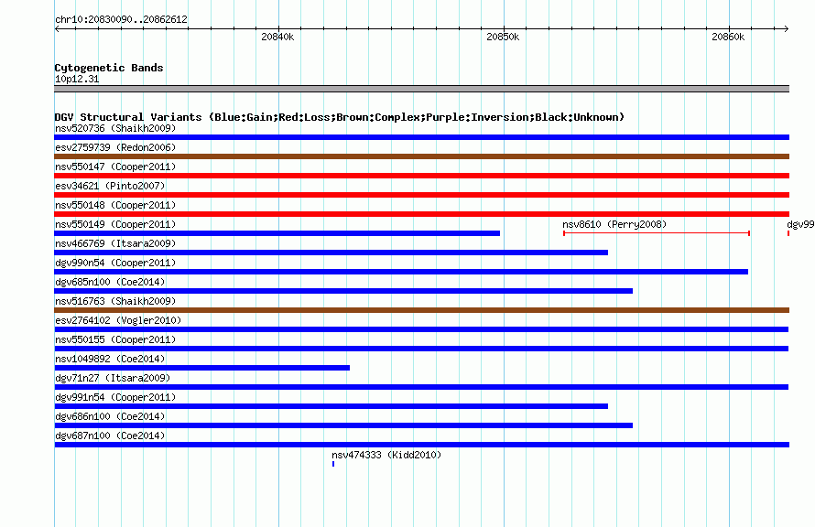This screenshot has width=815, height=527.
Task: Click the 10p12.31 band label
Action: (x=77, y=79)
